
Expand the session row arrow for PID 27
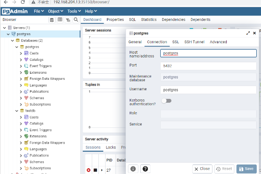[102, 170]
